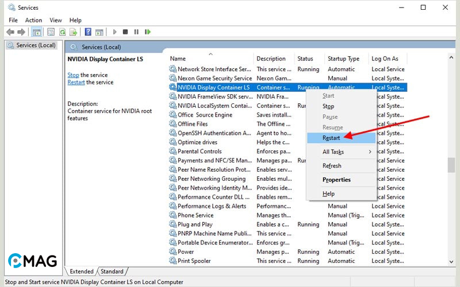
Task: Choose Restart from the context menu
Action: (x=331, y=138)
